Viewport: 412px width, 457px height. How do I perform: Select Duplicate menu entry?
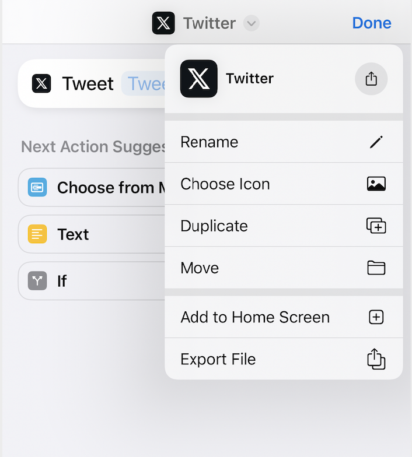284,226
